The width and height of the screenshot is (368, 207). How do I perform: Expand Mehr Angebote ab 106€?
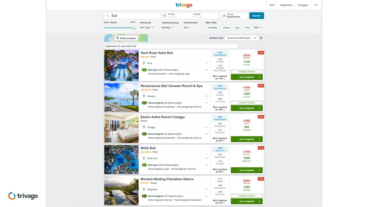click(220, 109)
